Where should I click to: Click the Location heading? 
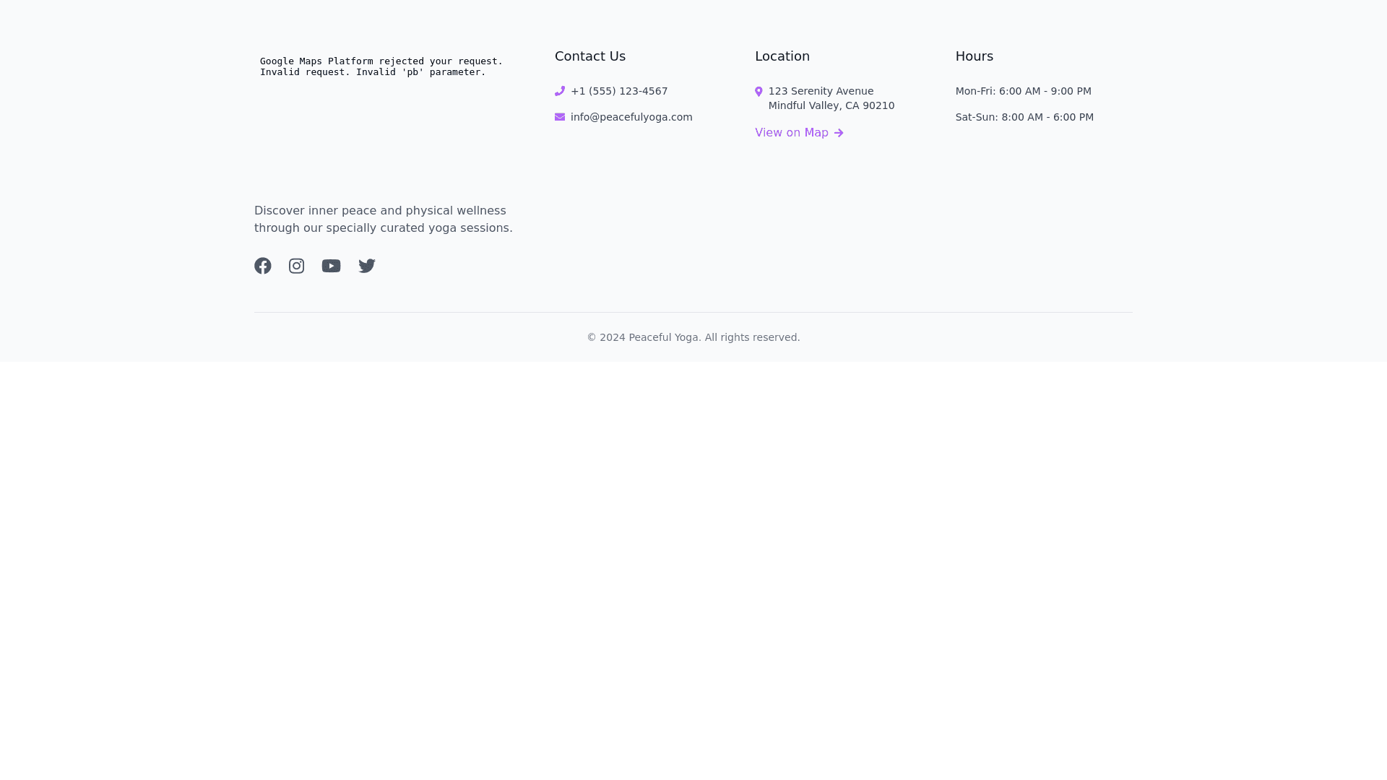click(x=782, y=56)
